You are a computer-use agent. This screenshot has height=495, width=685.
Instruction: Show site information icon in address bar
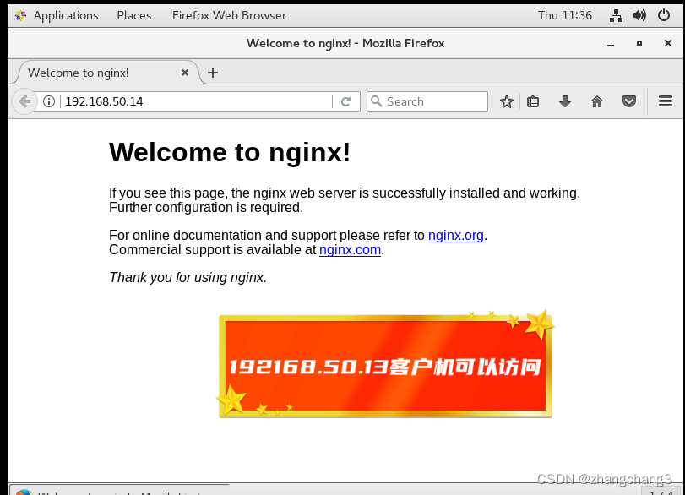pos(49,101)
